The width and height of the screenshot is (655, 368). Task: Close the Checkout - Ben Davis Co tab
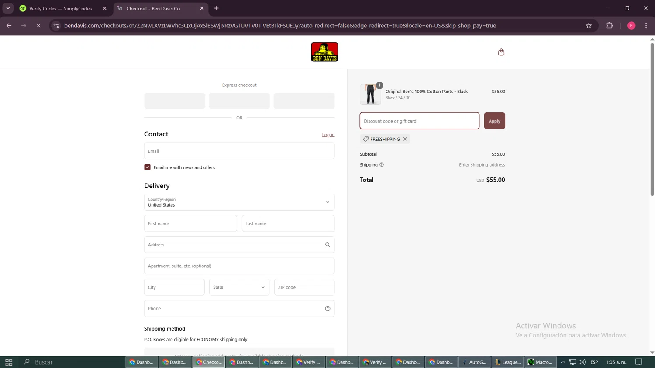(x=202, y=8)
